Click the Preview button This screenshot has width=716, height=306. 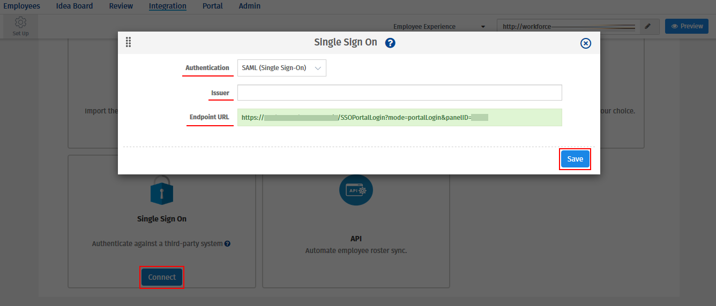pyautogui.click(x=687, y=26)
